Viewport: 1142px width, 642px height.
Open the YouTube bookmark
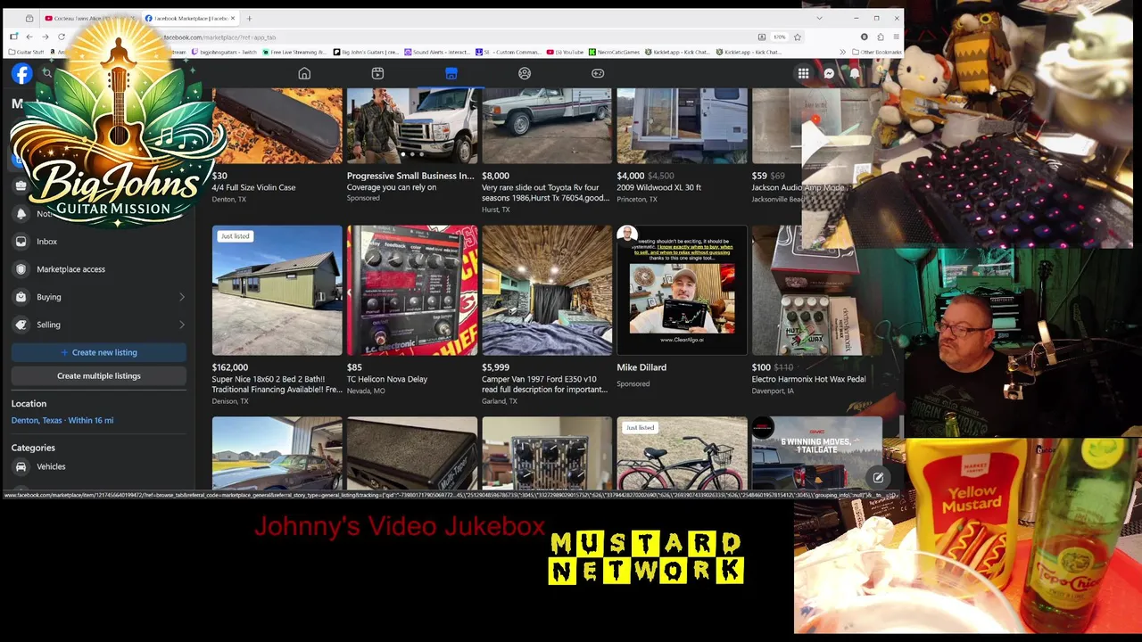coord(565,52)
